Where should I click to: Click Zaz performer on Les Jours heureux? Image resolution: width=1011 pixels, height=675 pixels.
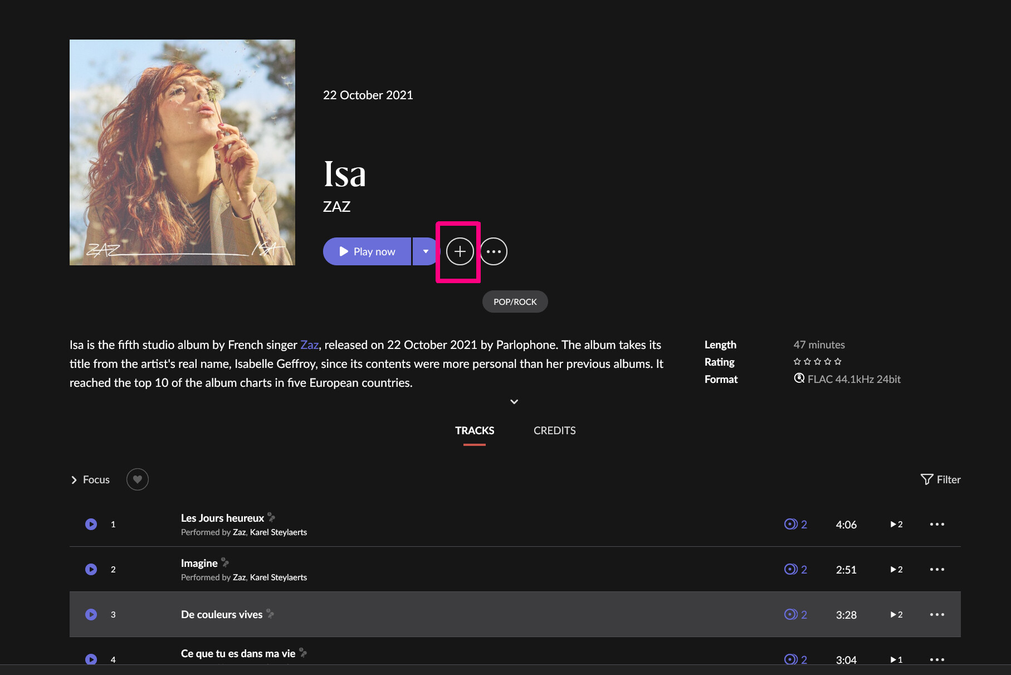pos(239,532)
